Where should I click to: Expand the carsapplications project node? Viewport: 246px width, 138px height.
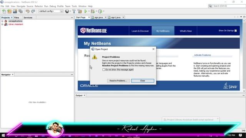click(x=2, y=21)
